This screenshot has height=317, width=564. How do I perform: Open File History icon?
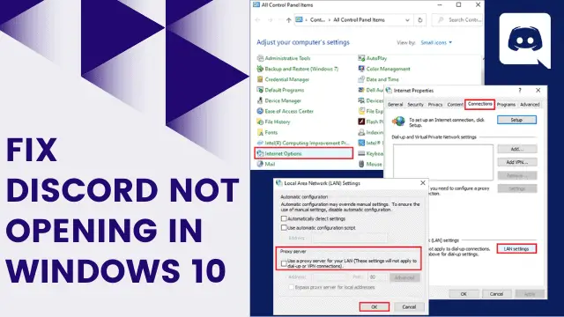[260, 122]
